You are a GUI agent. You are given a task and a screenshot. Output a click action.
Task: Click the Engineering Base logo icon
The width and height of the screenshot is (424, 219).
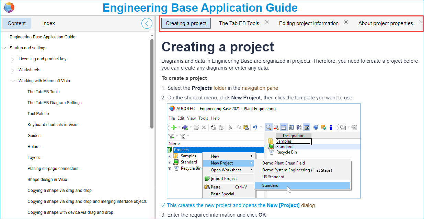coord(9,8)
